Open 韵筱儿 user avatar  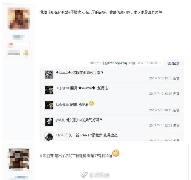pos(49,122)
